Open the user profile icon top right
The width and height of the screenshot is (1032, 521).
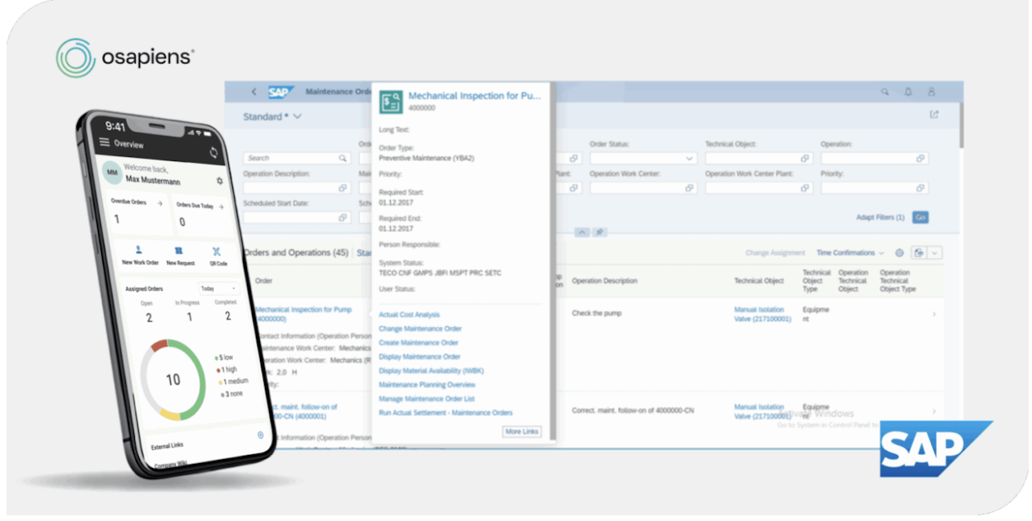[x=932, y=91]
